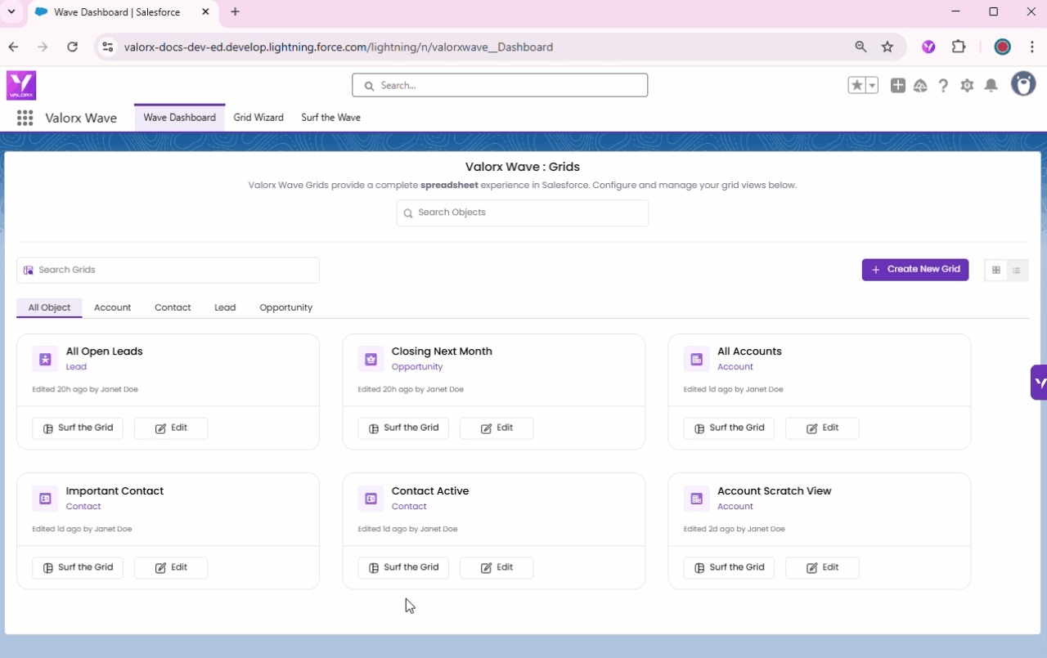The width and height of the screenshot is (1047, 658).
Task: View site information icon in address bar
Action: 107,47
